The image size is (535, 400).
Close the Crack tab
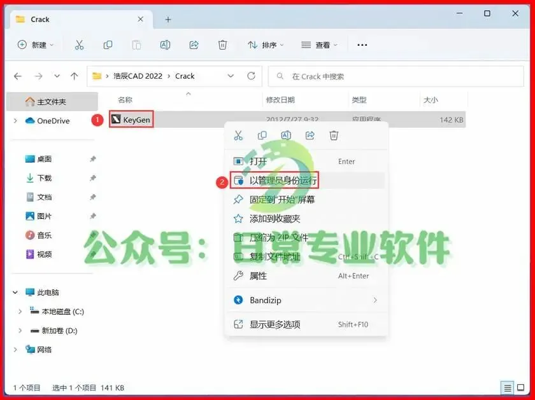click(x=140, y=20)
